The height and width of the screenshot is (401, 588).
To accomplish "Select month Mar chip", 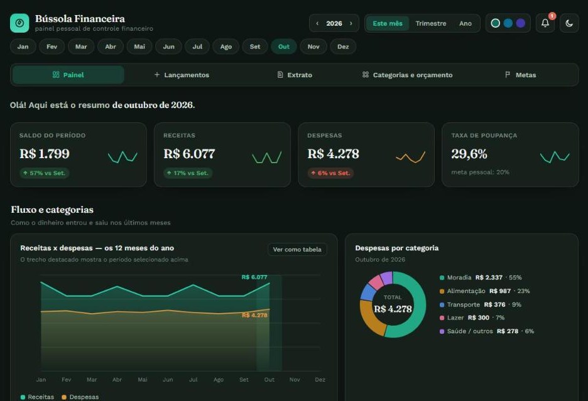I will (x=81, y=46).
